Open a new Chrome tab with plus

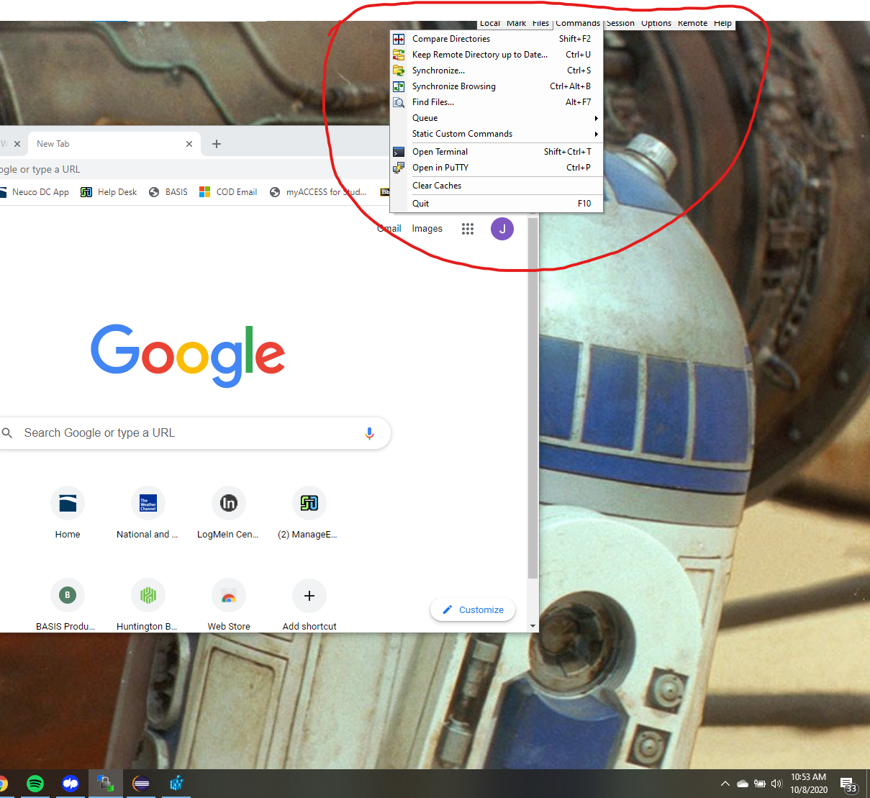[216, 144]
